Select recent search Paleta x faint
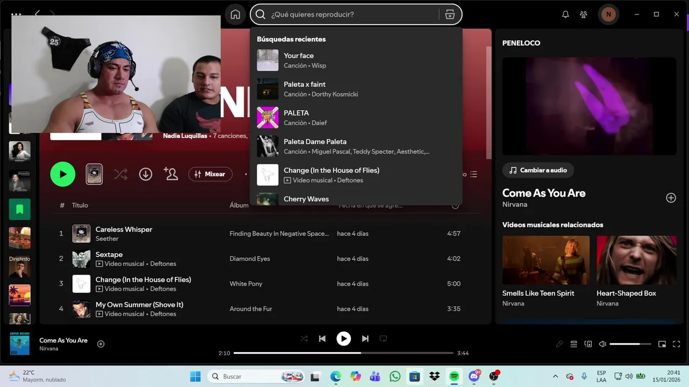The width and height of the screenshot is (689, 387). pos(356,89)
